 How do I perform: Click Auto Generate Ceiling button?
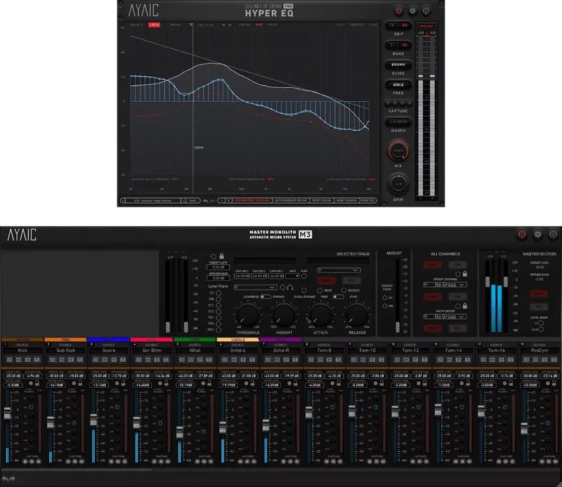[x=291, y=200]
